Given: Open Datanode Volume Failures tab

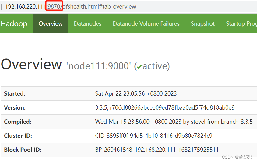Looking at the screenshot, I should pos(146,24).
